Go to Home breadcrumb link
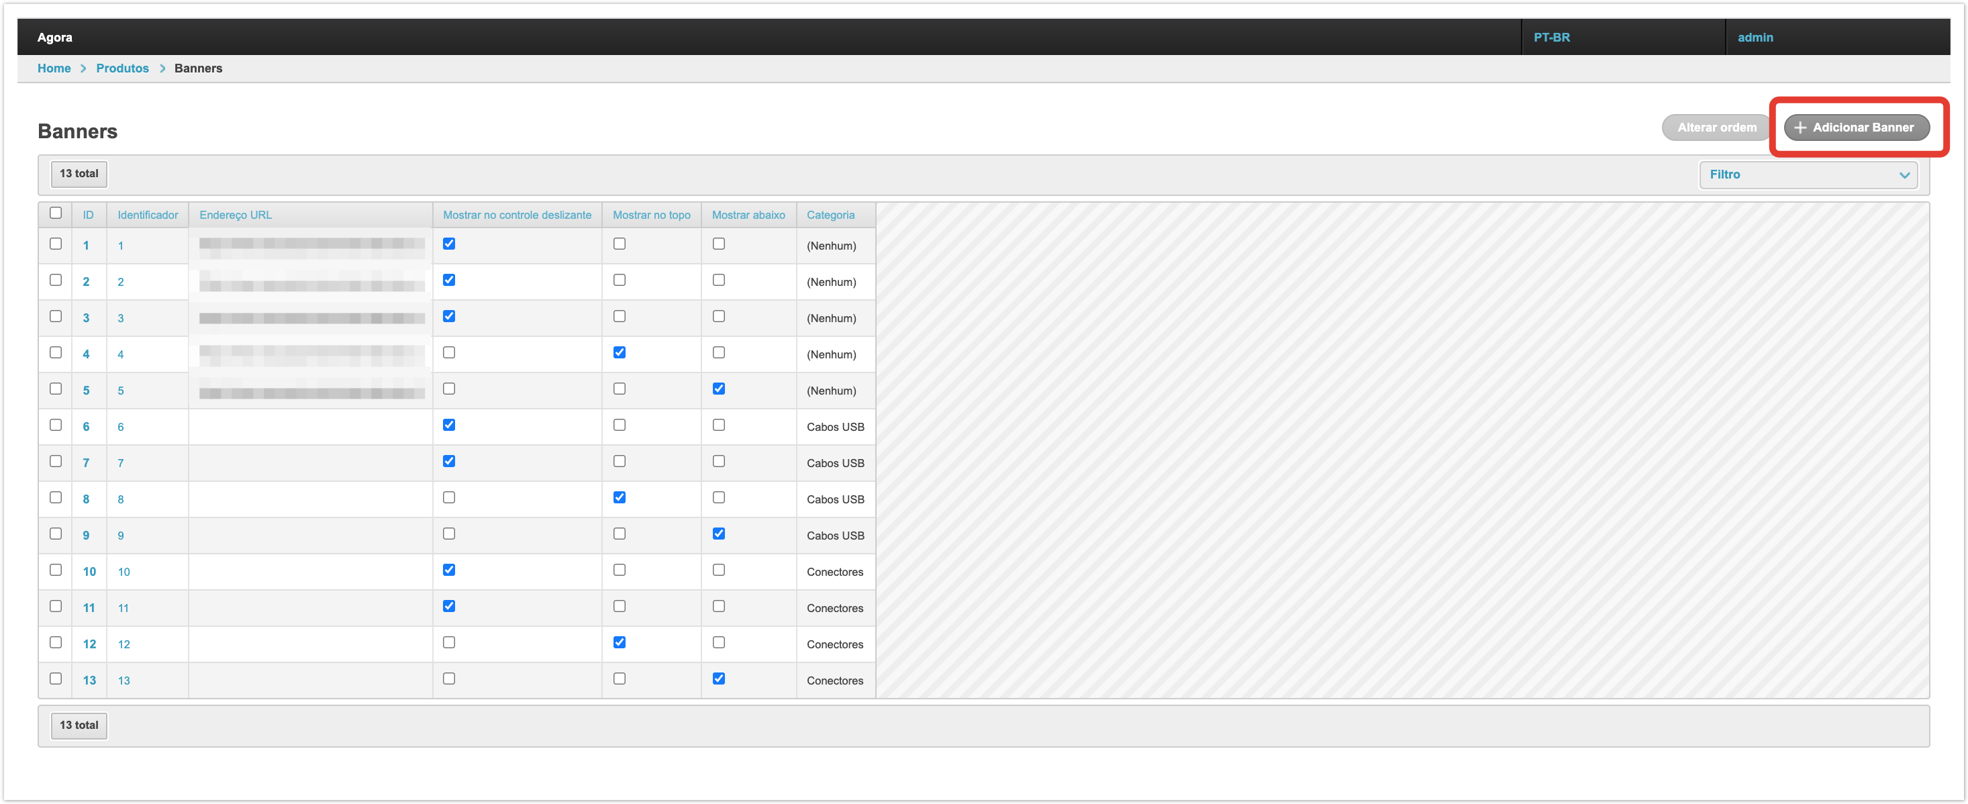 point(54,68)
